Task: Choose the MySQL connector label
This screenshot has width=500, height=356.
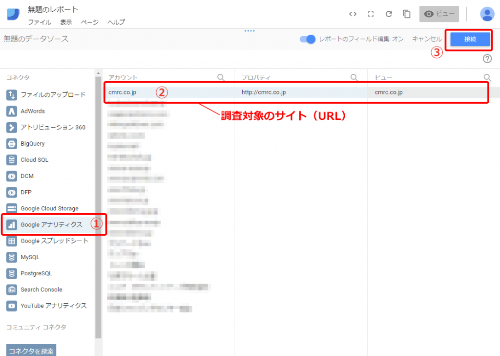Action: coord(30,257)
